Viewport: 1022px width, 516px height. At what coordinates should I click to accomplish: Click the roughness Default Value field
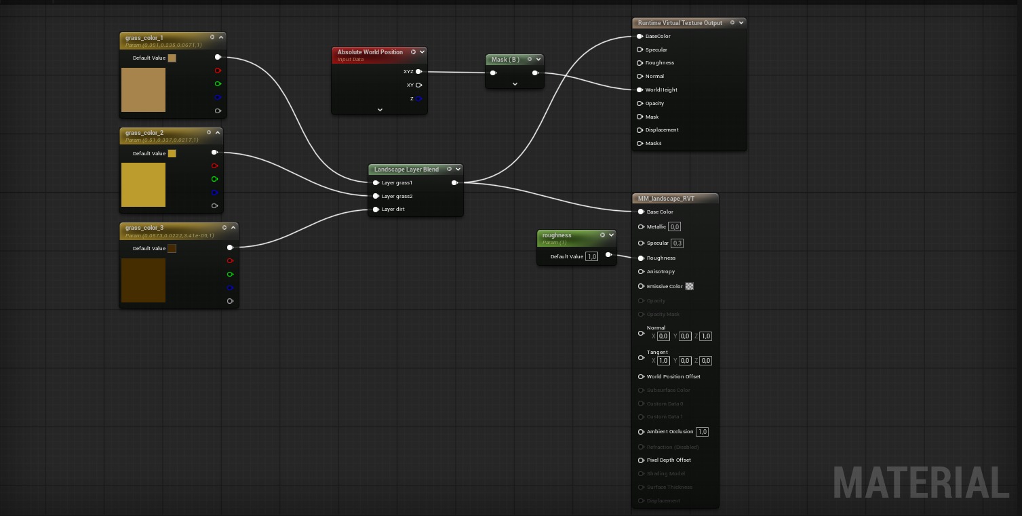(x=592, y=257)
